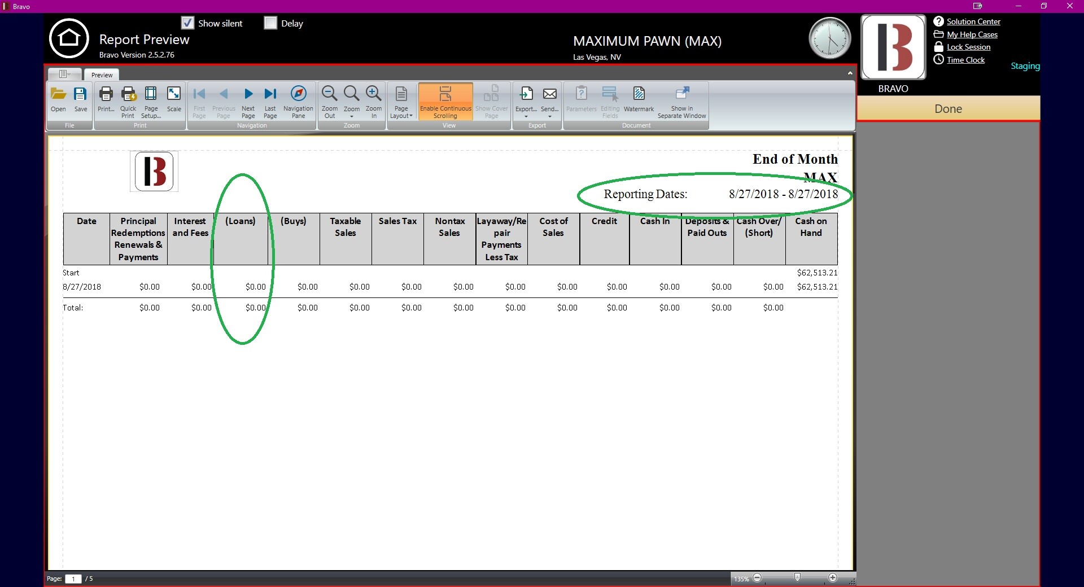The width and height of the screenshot is (1084, 587).
Task: Click the 8/27/2018 date row cell
Action: point(82,287)
